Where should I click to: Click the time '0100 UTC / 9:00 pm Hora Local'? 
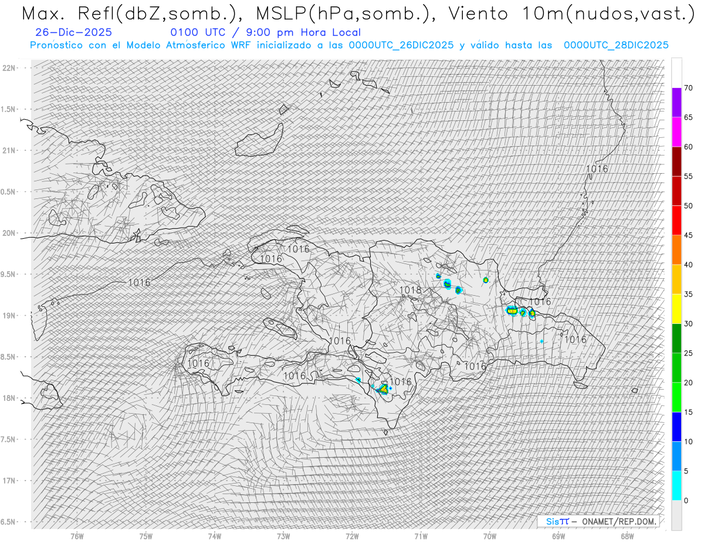[265, 33]
